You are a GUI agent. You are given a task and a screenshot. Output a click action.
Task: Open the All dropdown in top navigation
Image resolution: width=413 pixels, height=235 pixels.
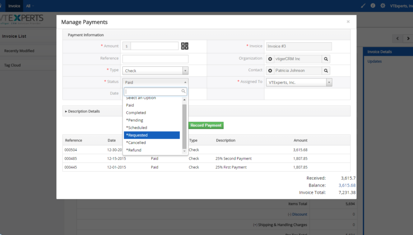coord(30,6)
